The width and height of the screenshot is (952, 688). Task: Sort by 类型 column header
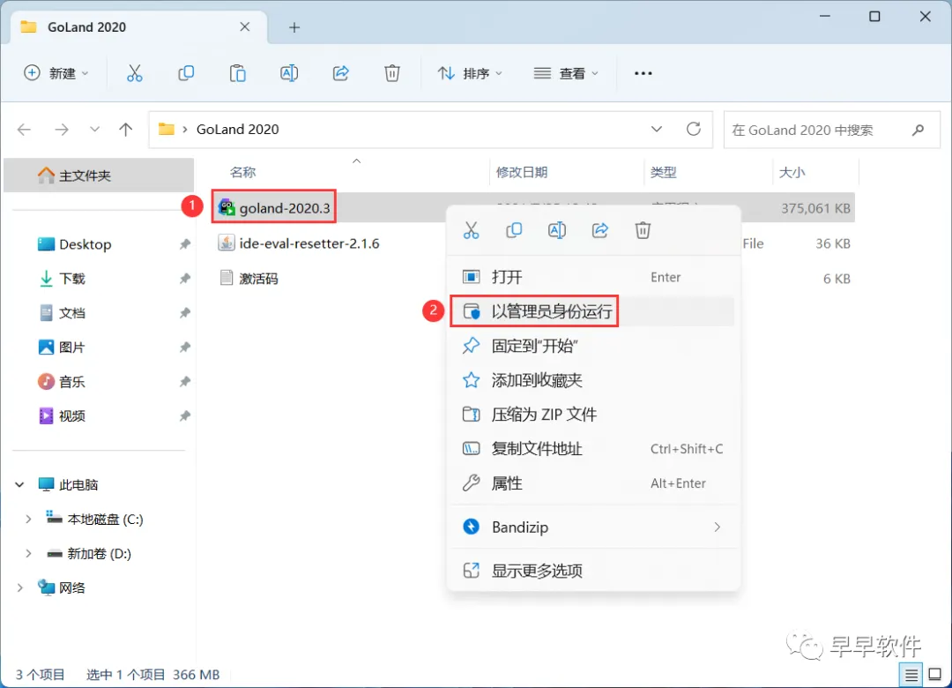click(663, 173)
